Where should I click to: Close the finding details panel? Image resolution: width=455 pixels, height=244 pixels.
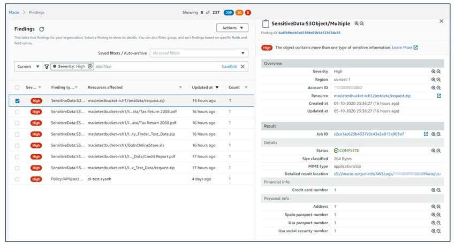(441, 21)
